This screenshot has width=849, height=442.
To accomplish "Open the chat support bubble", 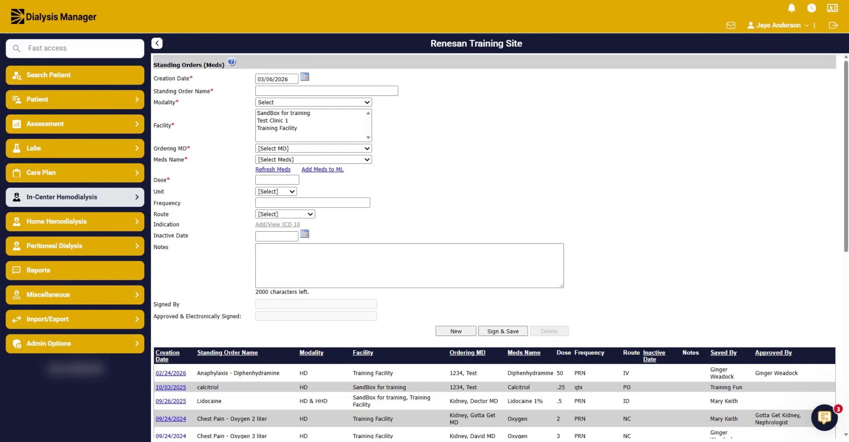I will coord(825,418).
